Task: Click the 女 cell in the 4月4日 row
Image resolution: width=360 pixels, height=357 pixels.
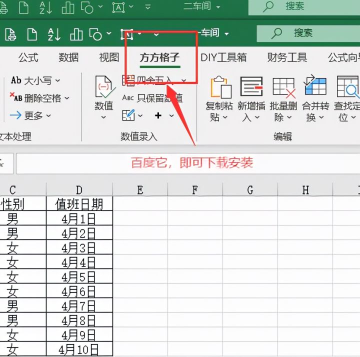Action: [x=23, y=261]
